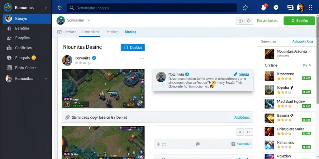Click the Notuniias avatar in popup

[x=161, y=77]
